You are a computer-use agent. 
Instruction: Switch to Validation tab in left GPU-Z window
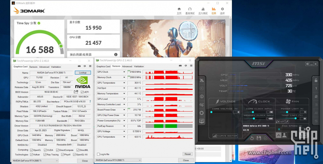pos(56,67)
